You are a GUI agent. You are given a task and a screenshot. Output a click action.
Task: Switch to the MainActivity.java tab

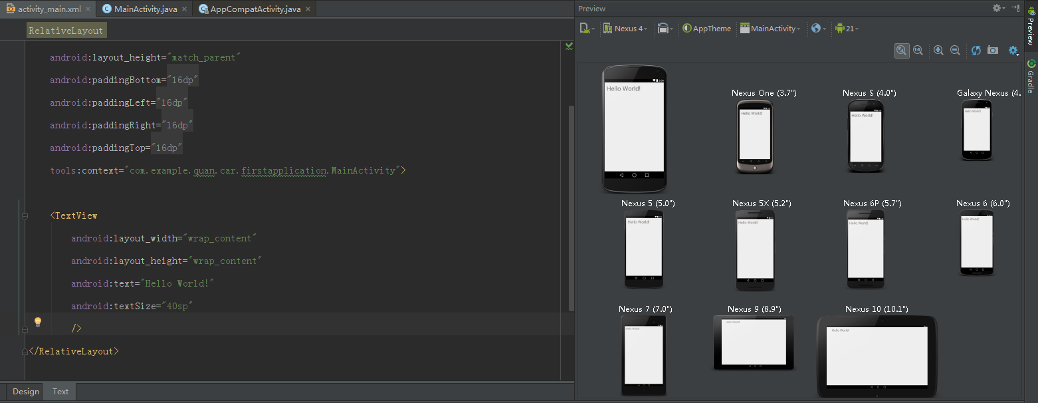pos(144,9)
